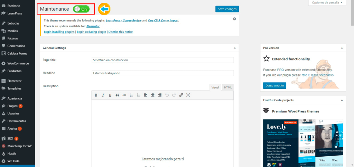Image resolution: width=354 pixels, height=167 pixels.
Task: Toggle bold formatting in the Description editor
Action: (96, 95)
